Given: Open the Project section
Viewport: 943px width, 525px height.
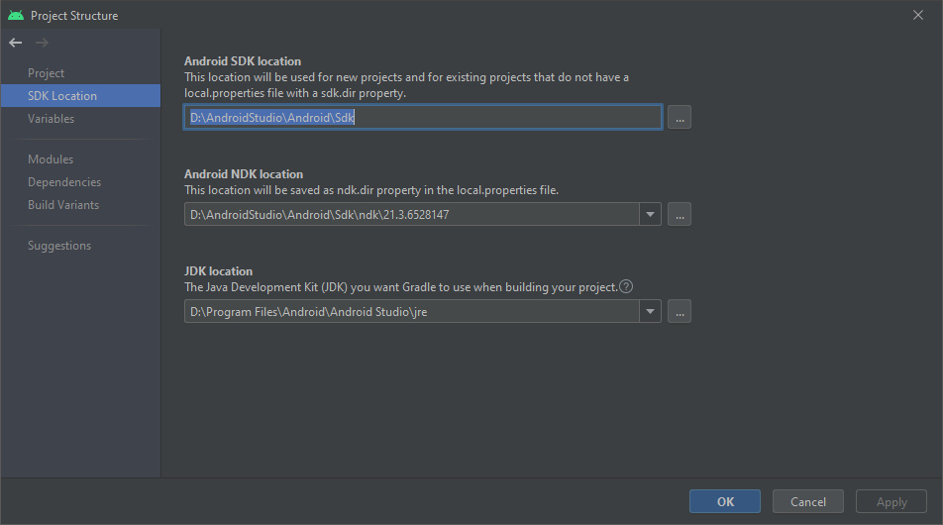Looking at the screenshot, I should [x=47, y=73].
